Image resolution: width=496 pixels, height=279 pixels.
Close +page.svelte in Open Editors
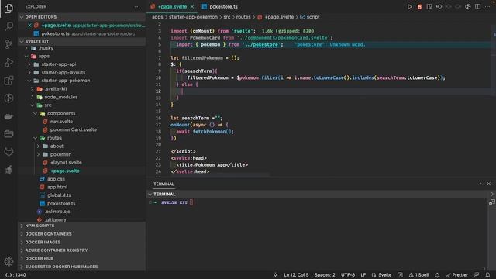29,26
